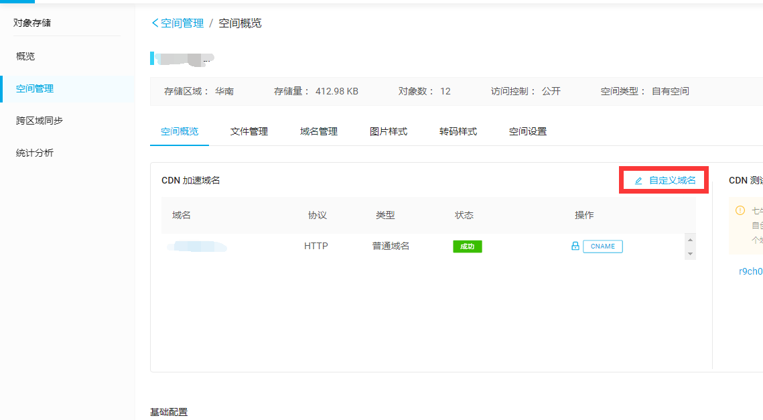Select the 图片样式 tab

(388, 132)
